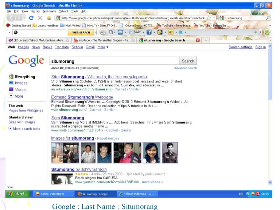Click the Everything icon in sidebar
Viewport: 280px width, 210px height.
click(11, 77)
